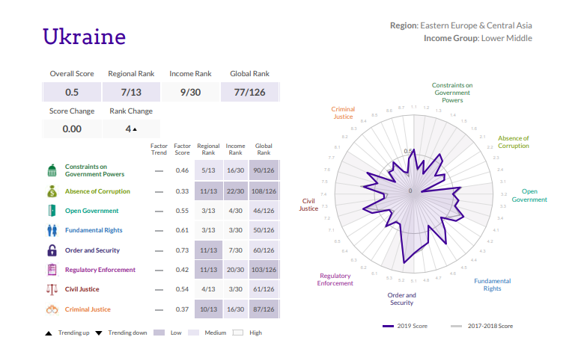Click the Absence of Corruption money bag icon
This screenshot has width=578, height=340.
point(52,191)
